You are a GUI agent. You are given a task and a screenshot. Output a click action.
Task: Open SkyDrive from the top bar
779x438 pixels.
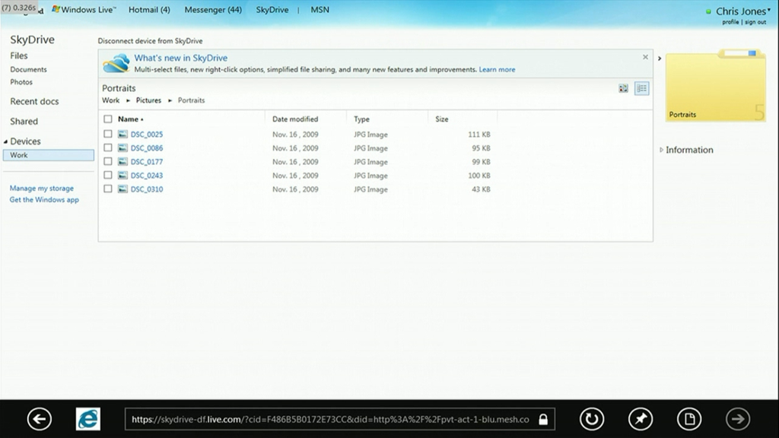coord(272,10)
